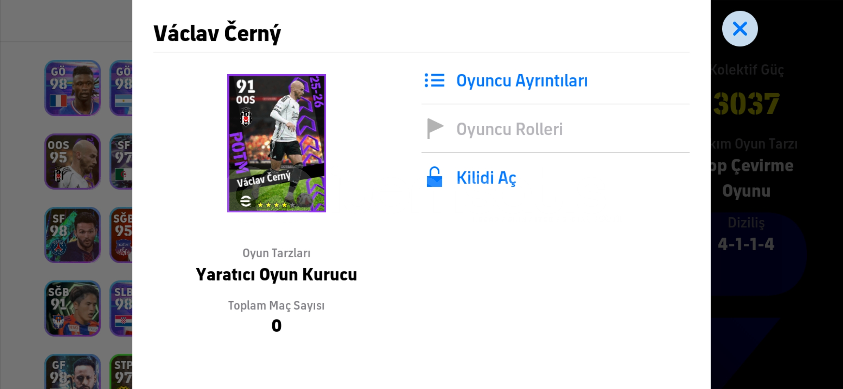Viewport: 843px width, 389px height.
Task: Click the Yaratıcı Oyun Kurucu playstyle text
Action: pos(276,274)
